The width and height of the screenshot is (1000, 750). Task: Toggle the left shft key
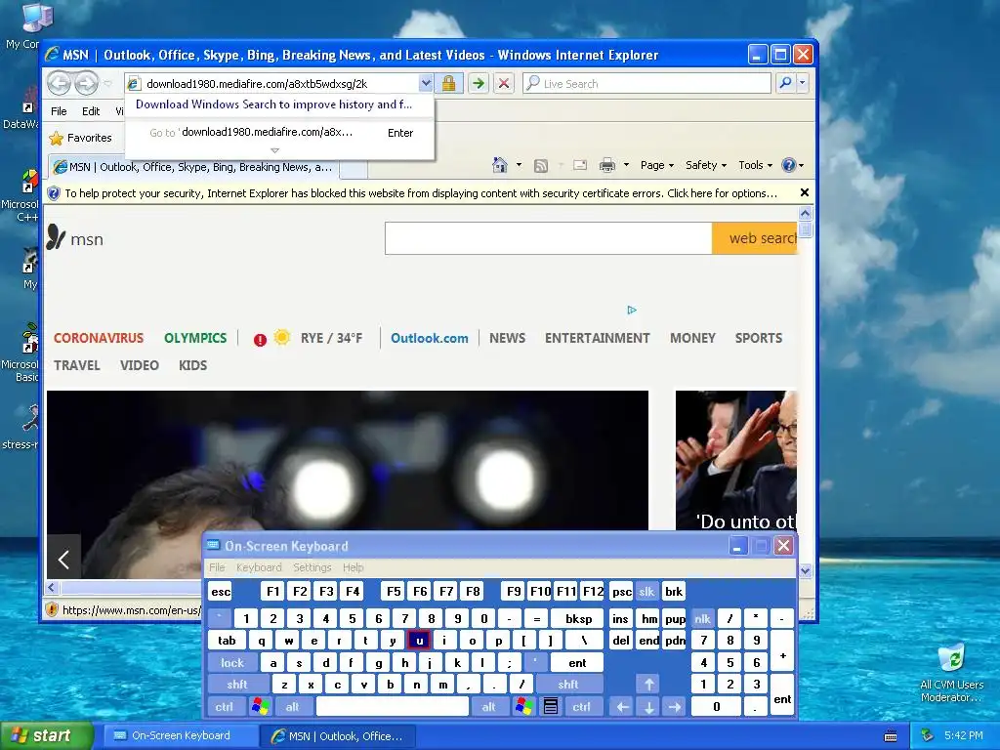(236, 685)
